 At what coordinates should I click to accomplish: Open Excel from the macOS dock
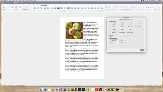pos(72,89)
